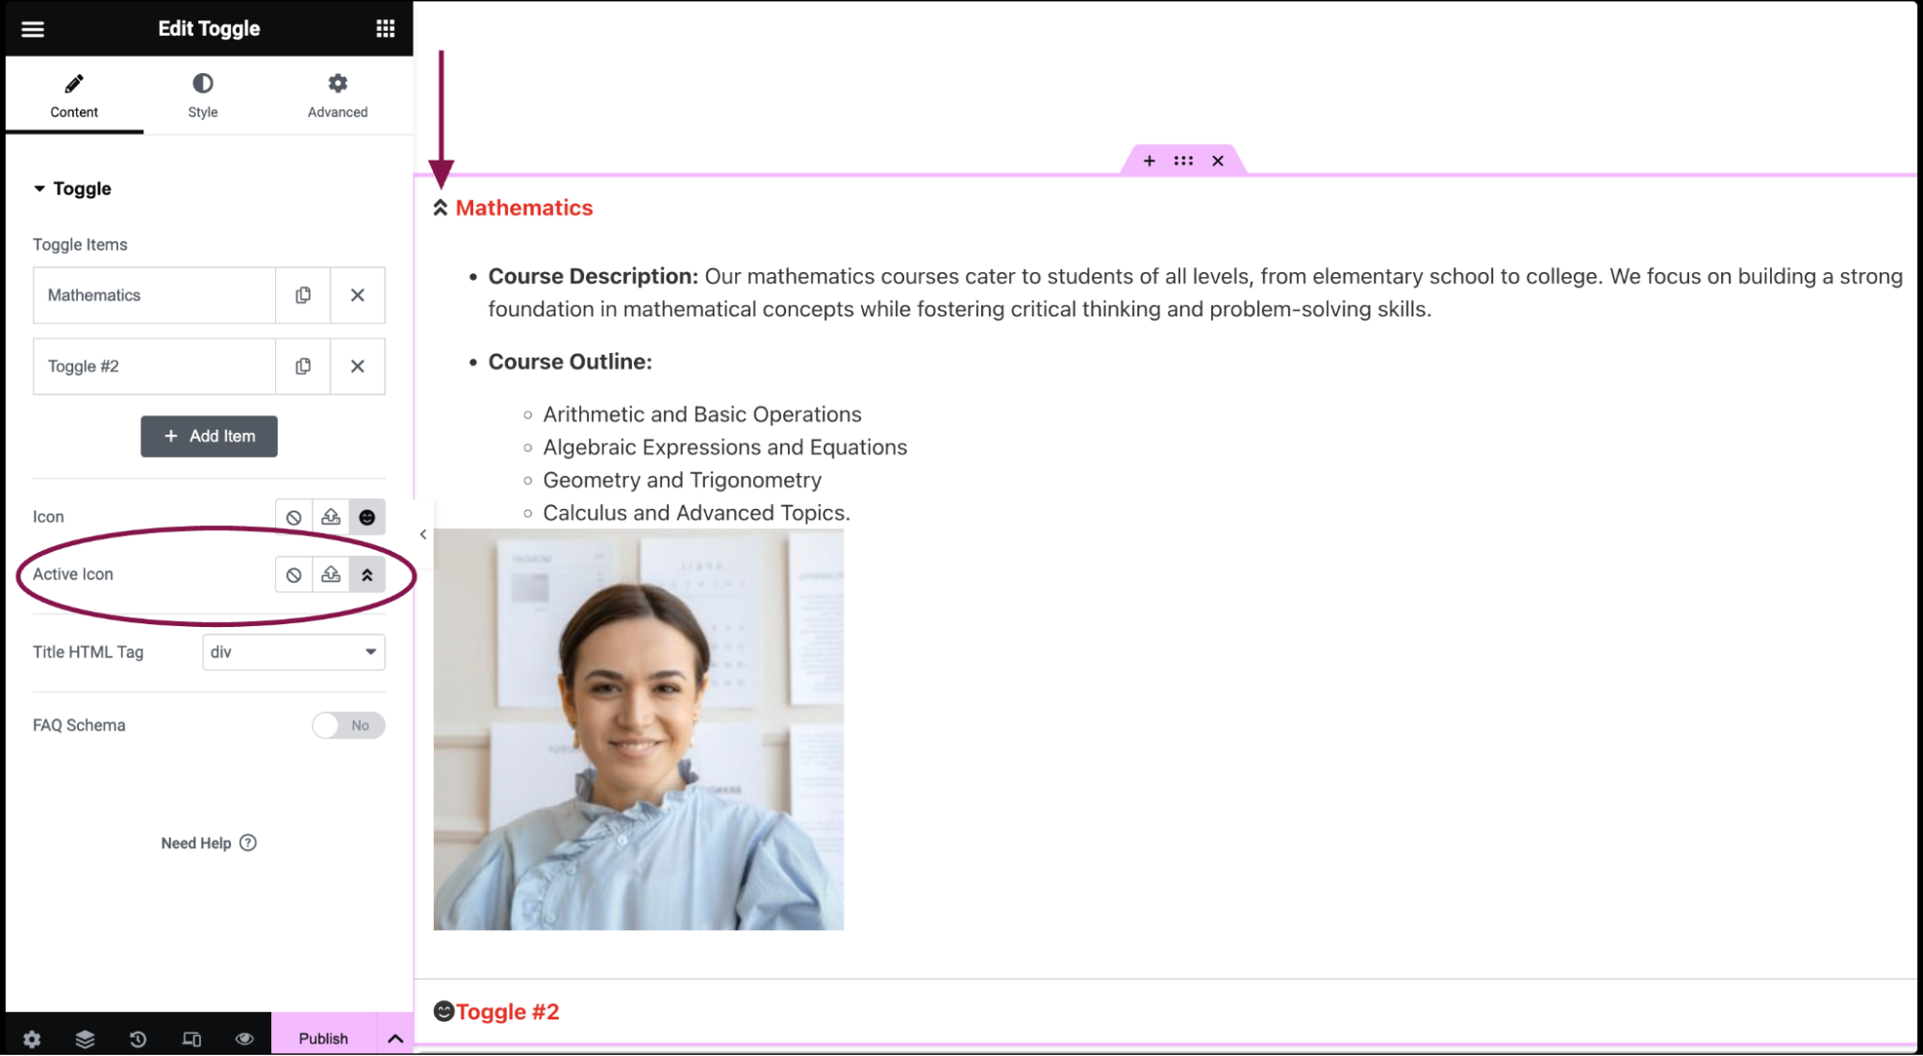Click the upload button for Active Icon

(x=330, y=573)
